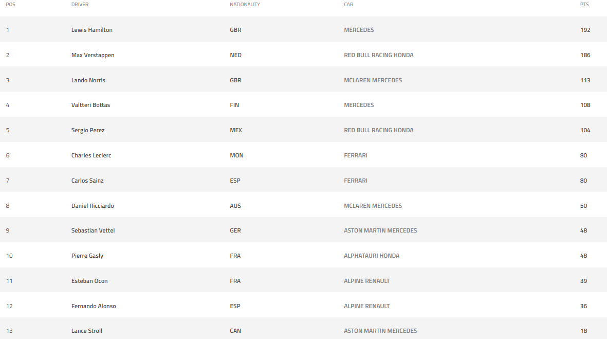Open ALPHATAURI HONDA team link
Screen dimensions: 607x339
pyautogui.click(x=372, y=256)
